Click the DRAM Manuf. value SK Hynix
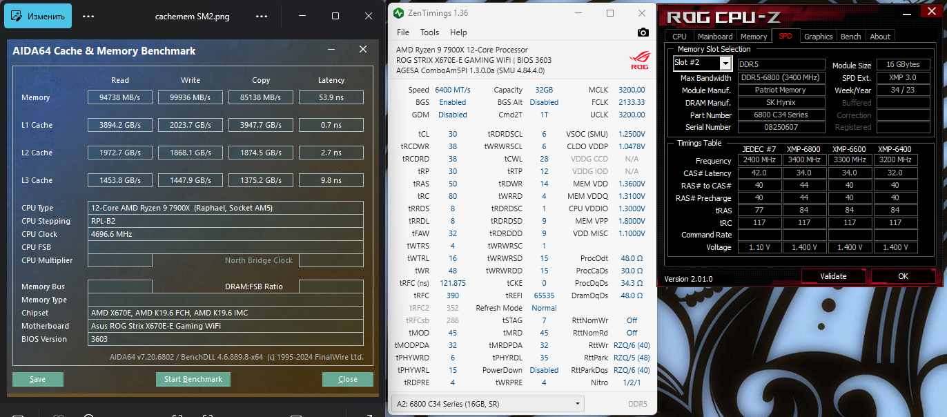Image resolution: width=947 pixels, height=417 pixels. tap(781, 102)
